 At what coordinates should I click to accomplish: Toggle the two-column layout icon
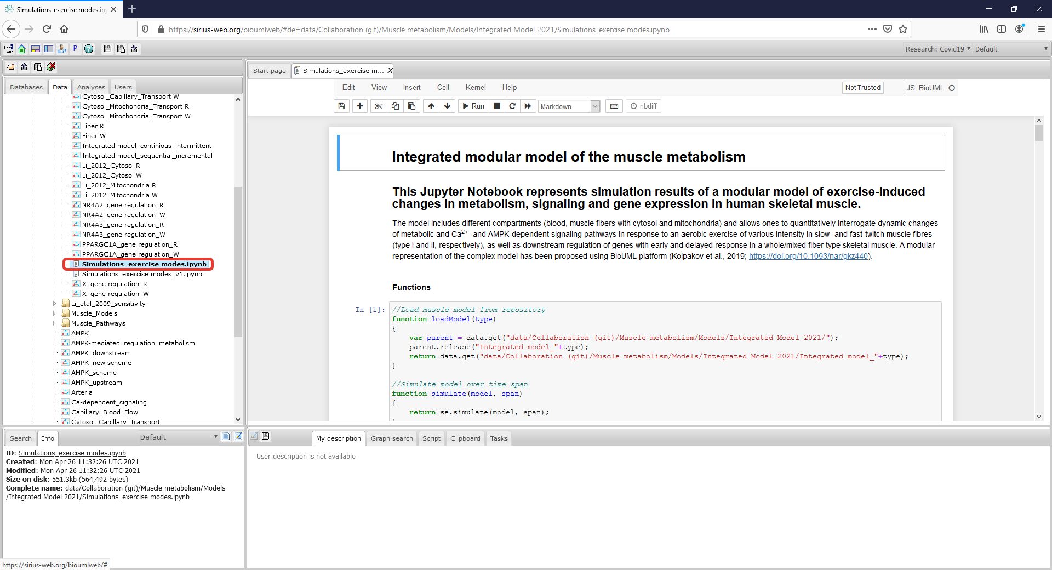49,49
